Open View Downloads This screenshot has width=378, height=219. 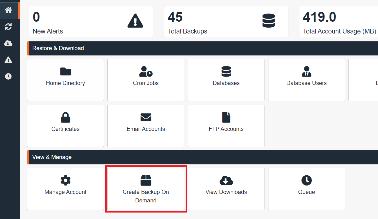226,189
